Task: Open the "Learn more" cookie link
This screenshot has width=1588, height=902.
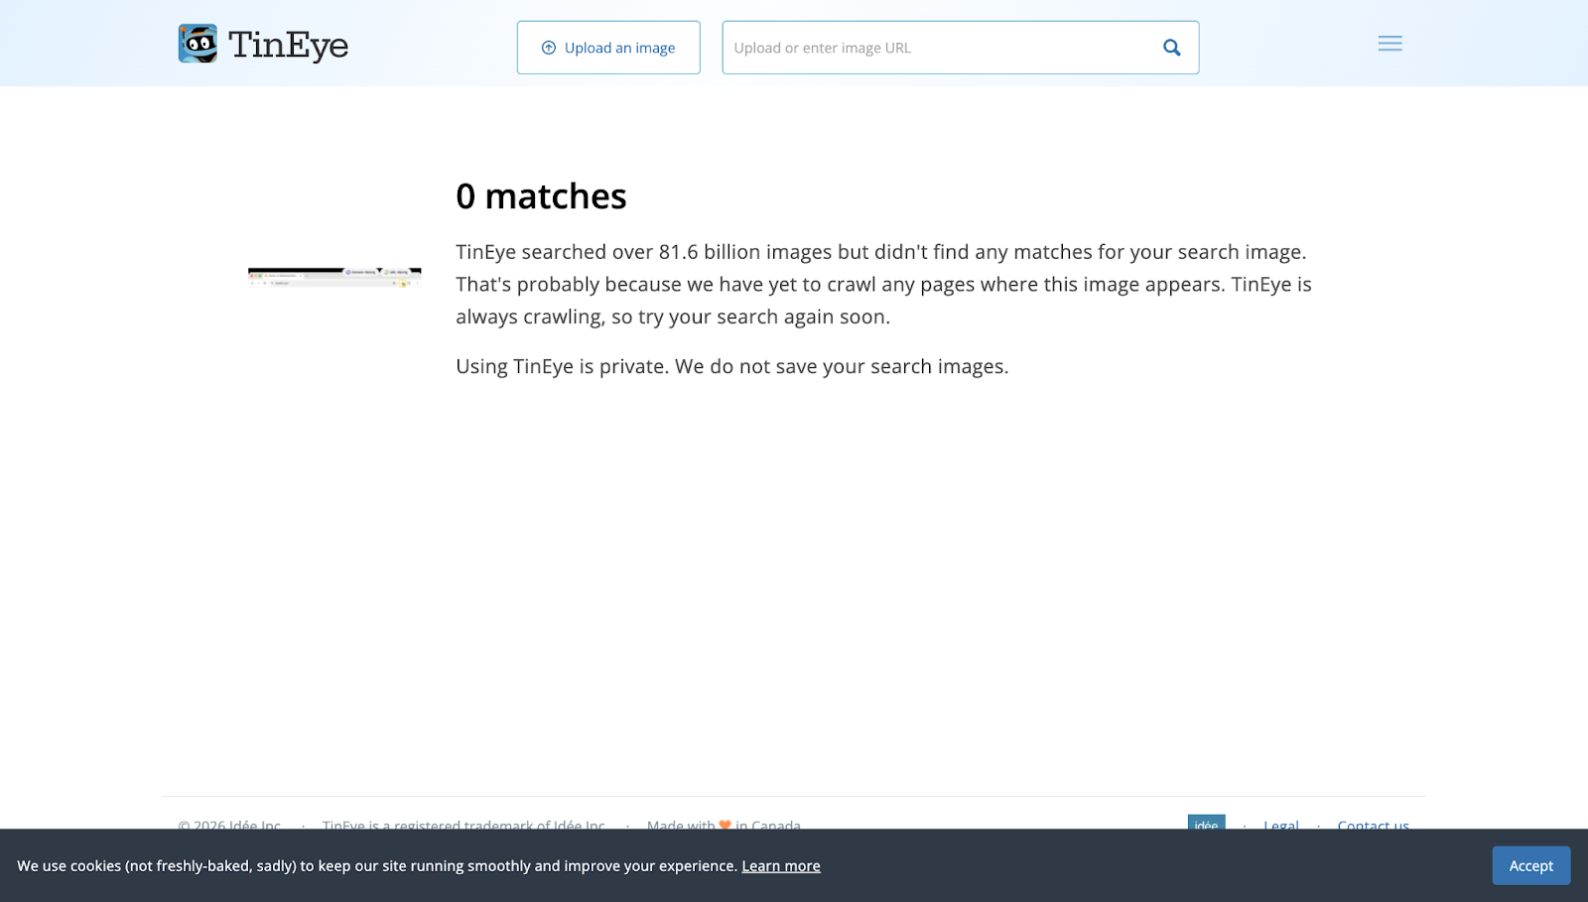Action: pyautogui.click(x=781, y=865)
